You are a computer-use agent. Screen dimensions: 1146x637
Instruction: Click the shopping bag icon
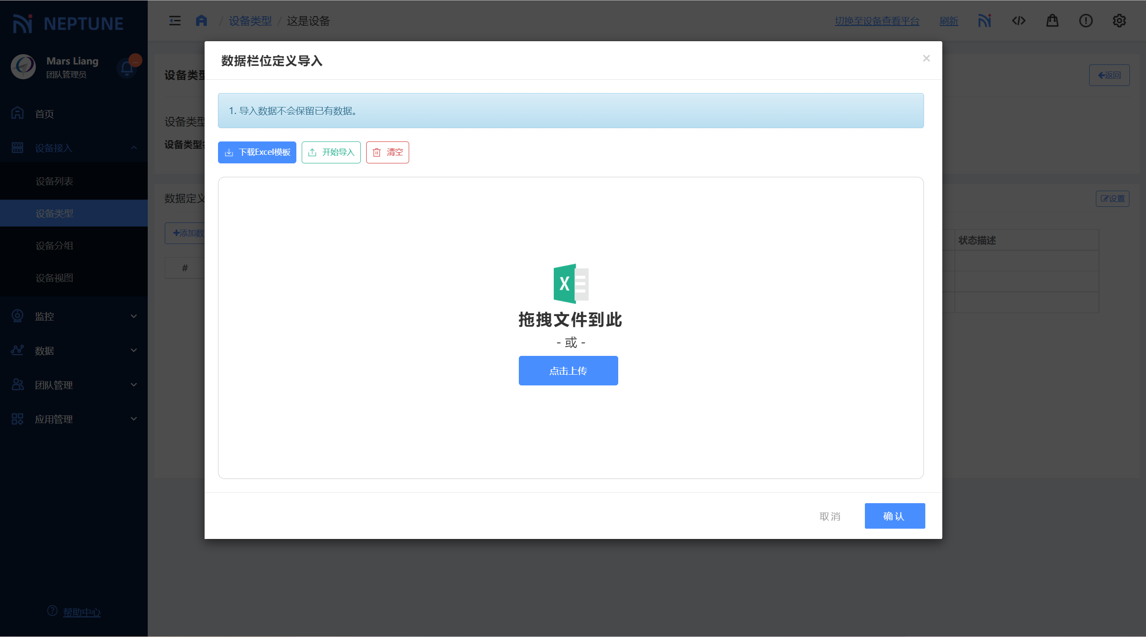(x=1052, y=21)
